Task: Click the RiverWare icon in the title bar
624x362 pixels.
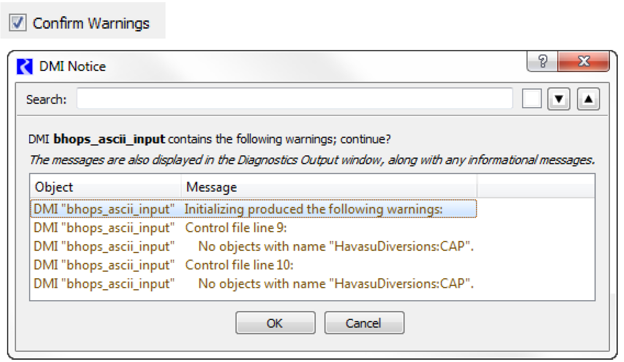Action: point(26,67)
